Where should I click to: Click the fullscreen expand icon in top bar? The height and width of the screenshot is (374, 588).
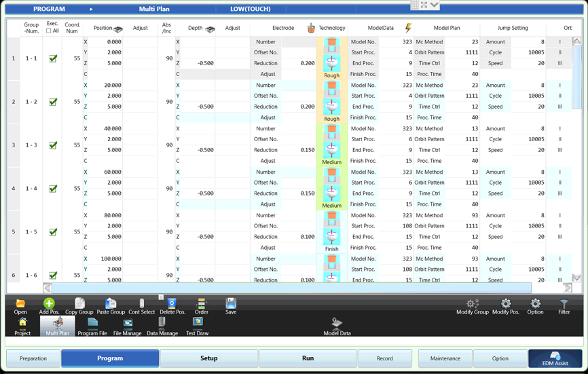tap(424, 5)
